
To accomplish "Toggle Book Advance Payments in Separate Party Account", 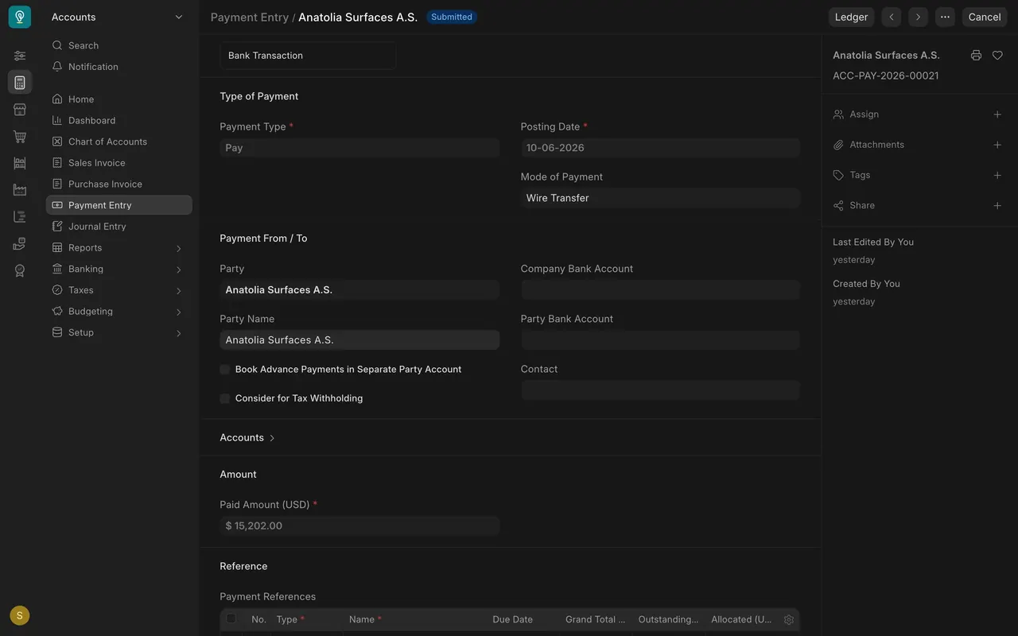I will click(x=225, y=370).
